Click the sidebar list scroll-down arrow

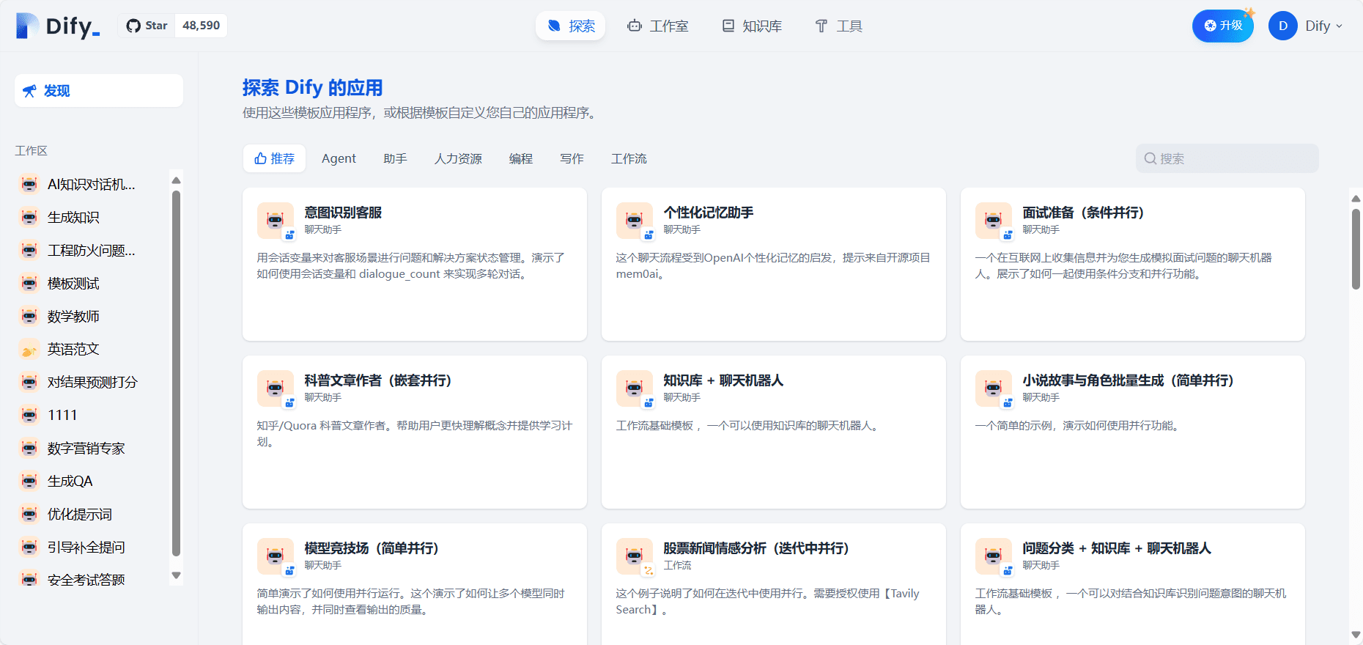[176, 575]
